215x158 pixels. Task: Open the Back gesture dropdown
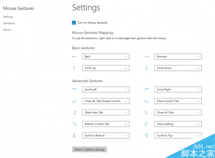[106, 57]
